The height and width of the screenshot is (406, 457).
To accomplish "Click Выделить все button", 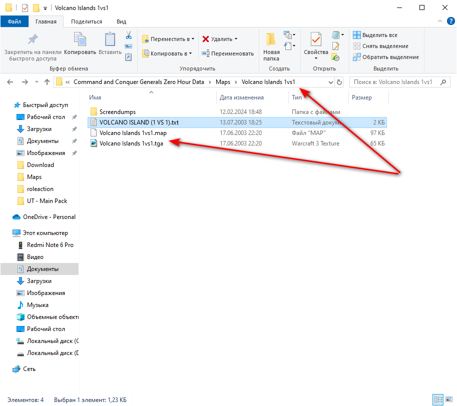I will pos(375,35).
